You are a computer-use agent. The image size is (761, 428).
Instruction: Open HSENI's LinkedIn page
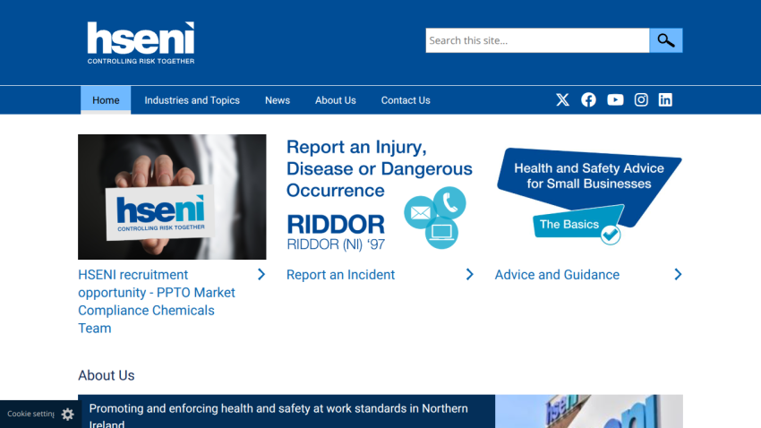tap(665, 100)
